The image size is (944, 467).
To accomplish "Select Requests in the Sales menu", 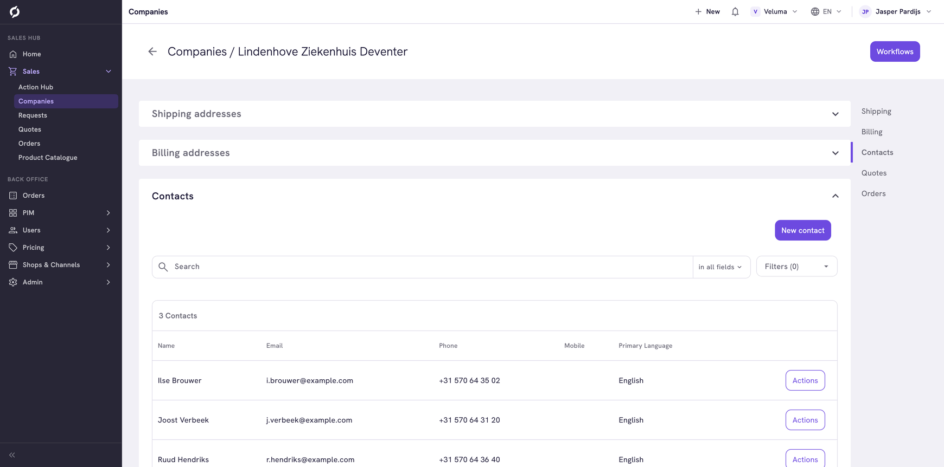I will coord(33,115).
